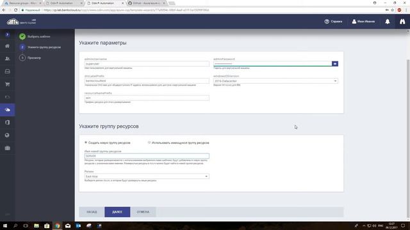Open the Action Center notifications icon
Viewport: 410px width, 230px height.
click(403, 226)
